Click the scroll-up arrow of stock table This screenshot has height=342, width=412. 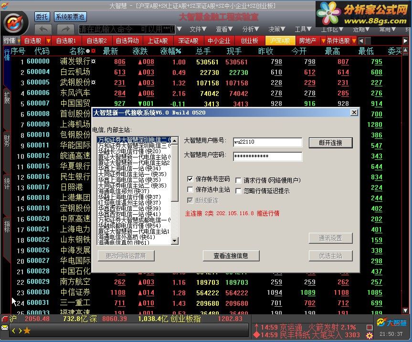pyautogui.click(x=405, y=50)
